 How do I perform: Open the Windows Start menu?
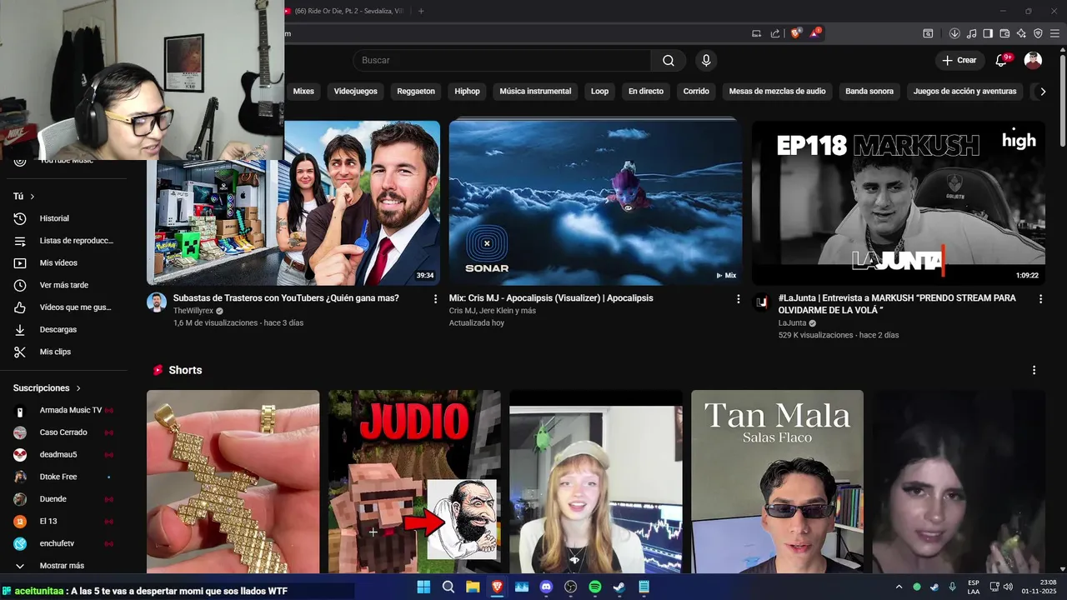pos(423,587)
